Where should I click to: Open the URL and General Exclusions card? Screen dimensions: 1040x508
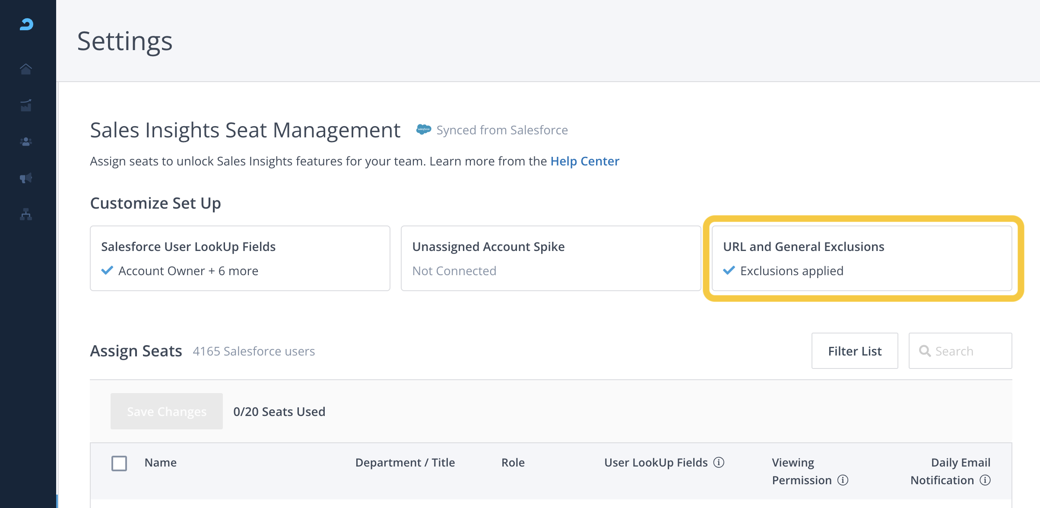tap(862, 258)
